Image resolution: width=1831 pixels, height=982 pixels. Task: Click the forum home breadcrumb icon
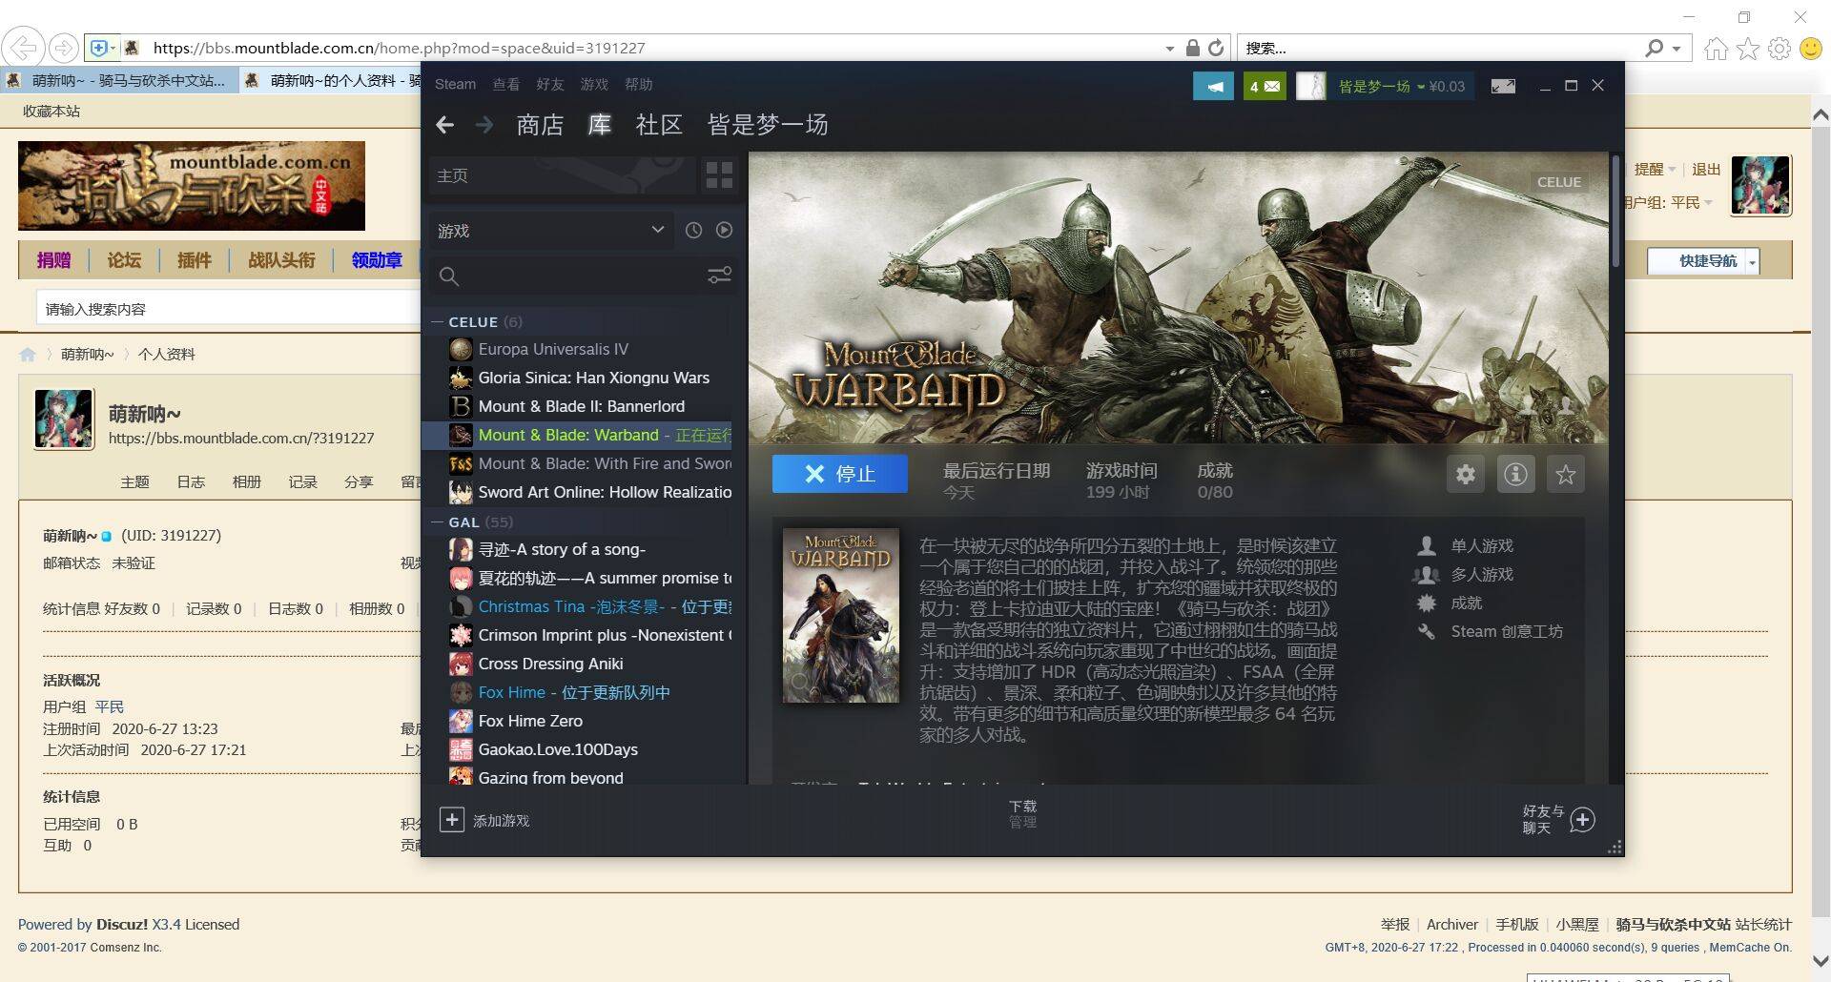point(28,355)
